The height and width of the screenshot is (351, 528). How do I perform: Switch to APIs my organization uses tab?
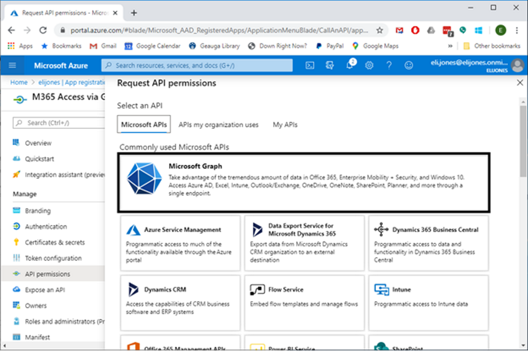point(218,125)
